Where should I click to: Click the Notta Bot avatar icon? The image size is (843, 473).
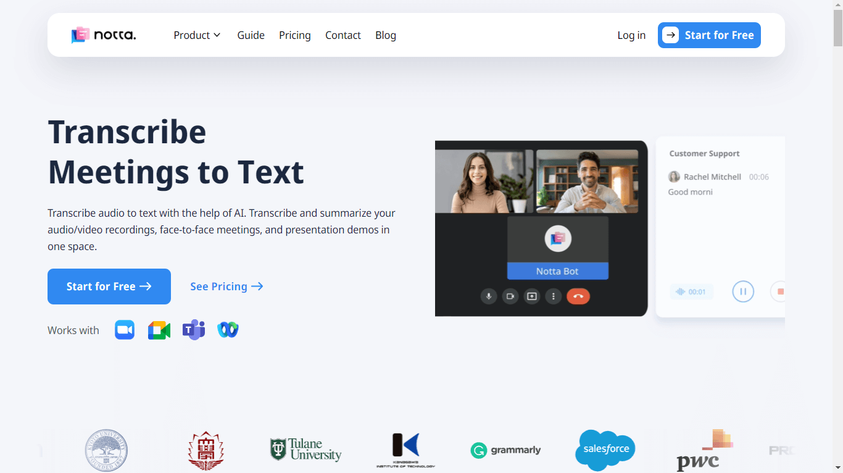click(558, 238)
